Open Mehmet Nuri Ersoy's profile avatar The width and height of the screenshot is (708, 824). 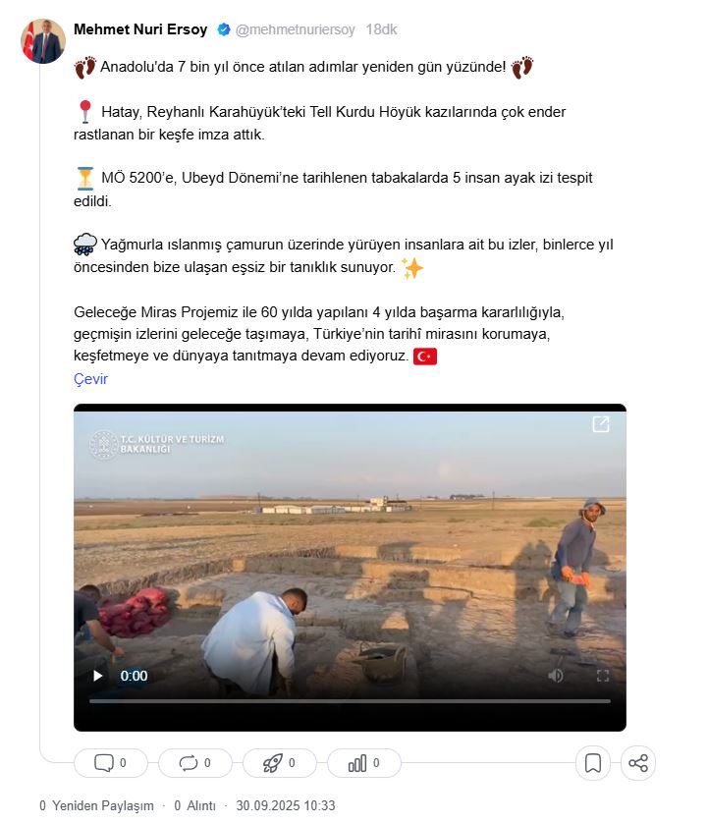(43, 41)
